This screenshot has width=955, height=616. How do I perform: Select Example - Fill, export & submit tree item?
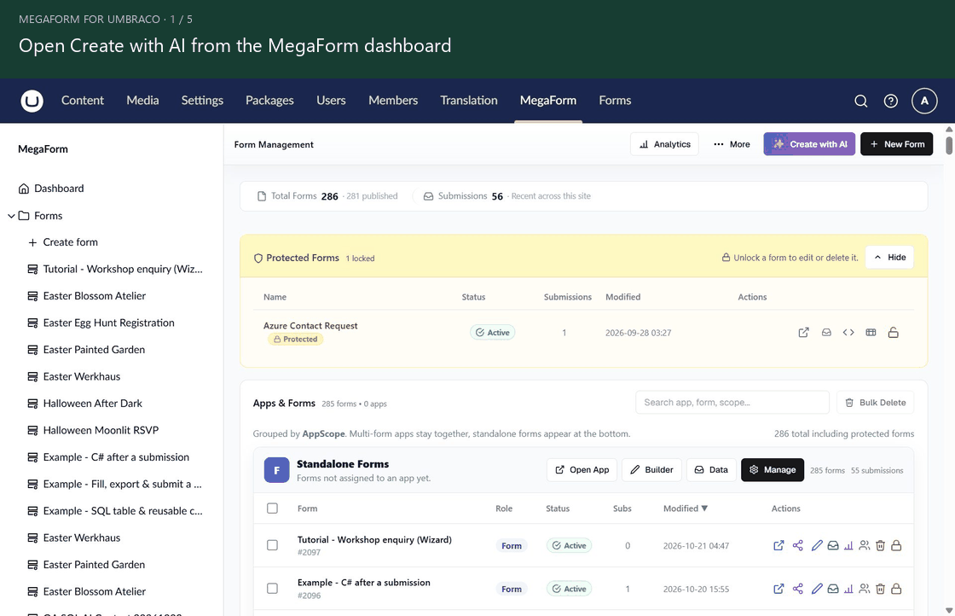click(114, 484)
